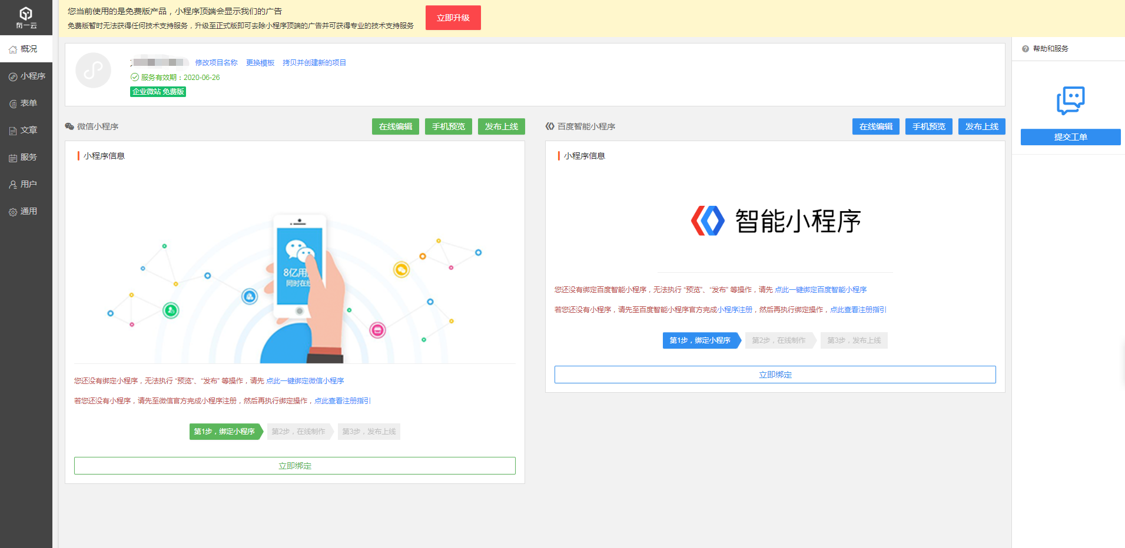Click blue 发布上线 button for Baidu

[982, 126]
